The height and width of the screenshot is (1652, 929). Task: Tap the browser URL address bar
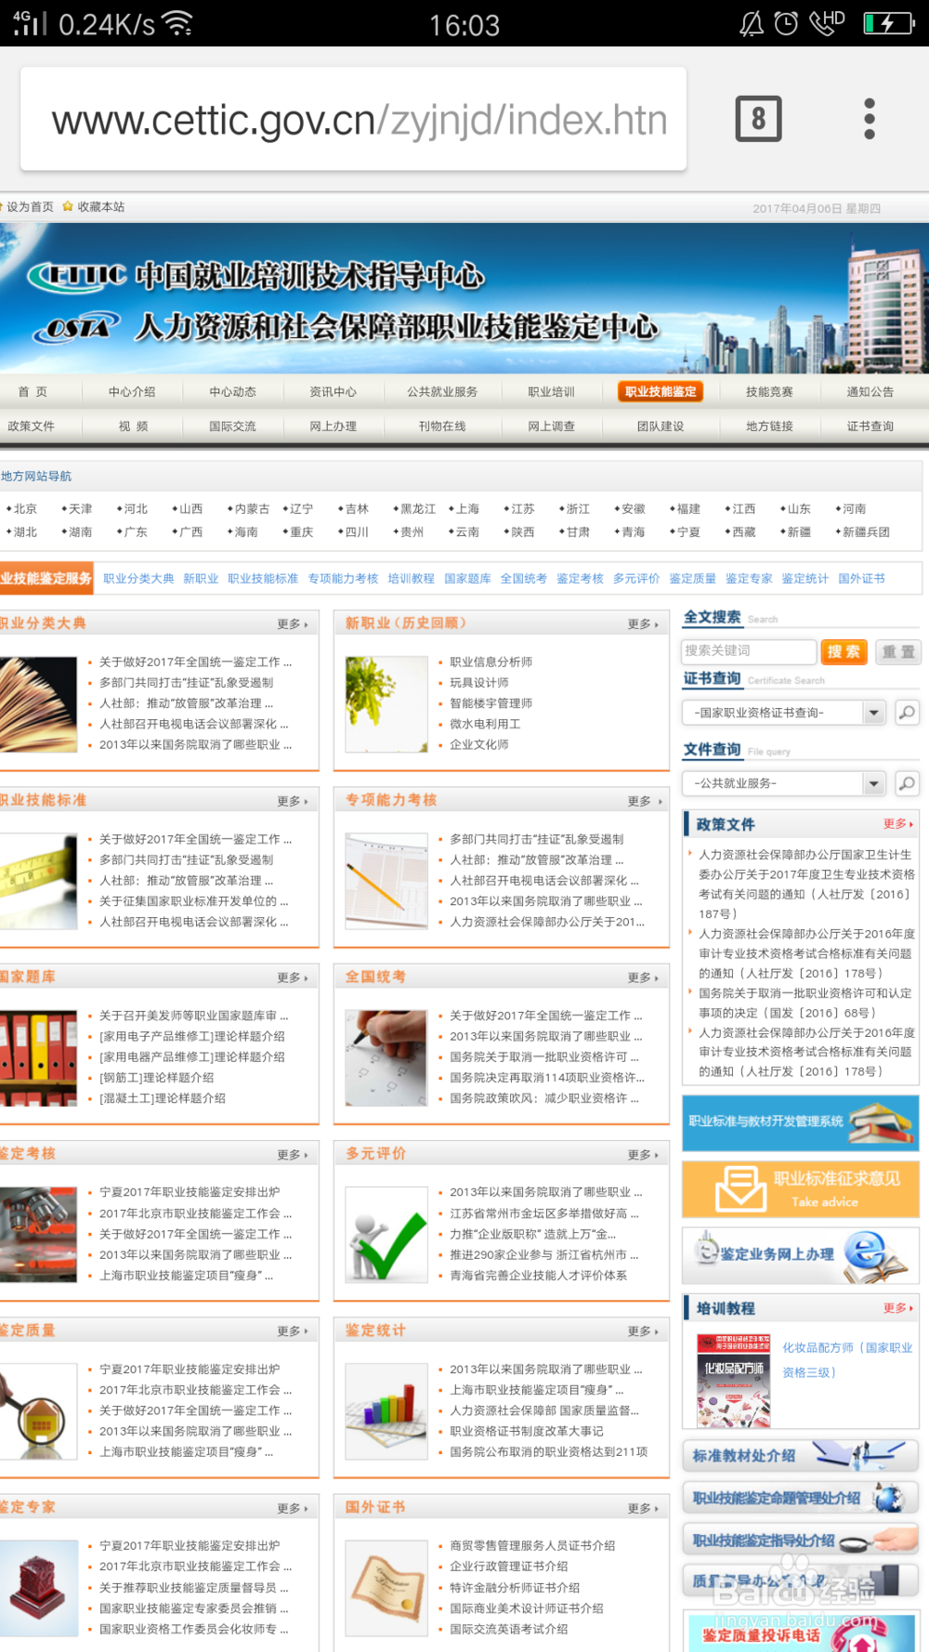click(354, 119)
